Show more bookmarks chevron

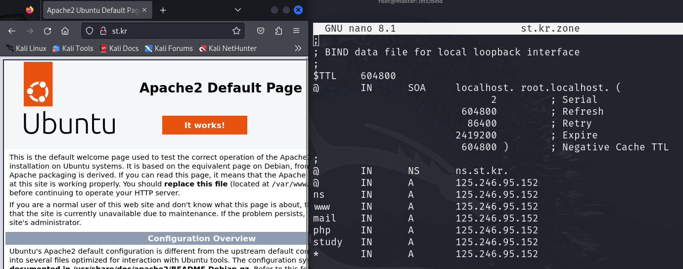298,48
